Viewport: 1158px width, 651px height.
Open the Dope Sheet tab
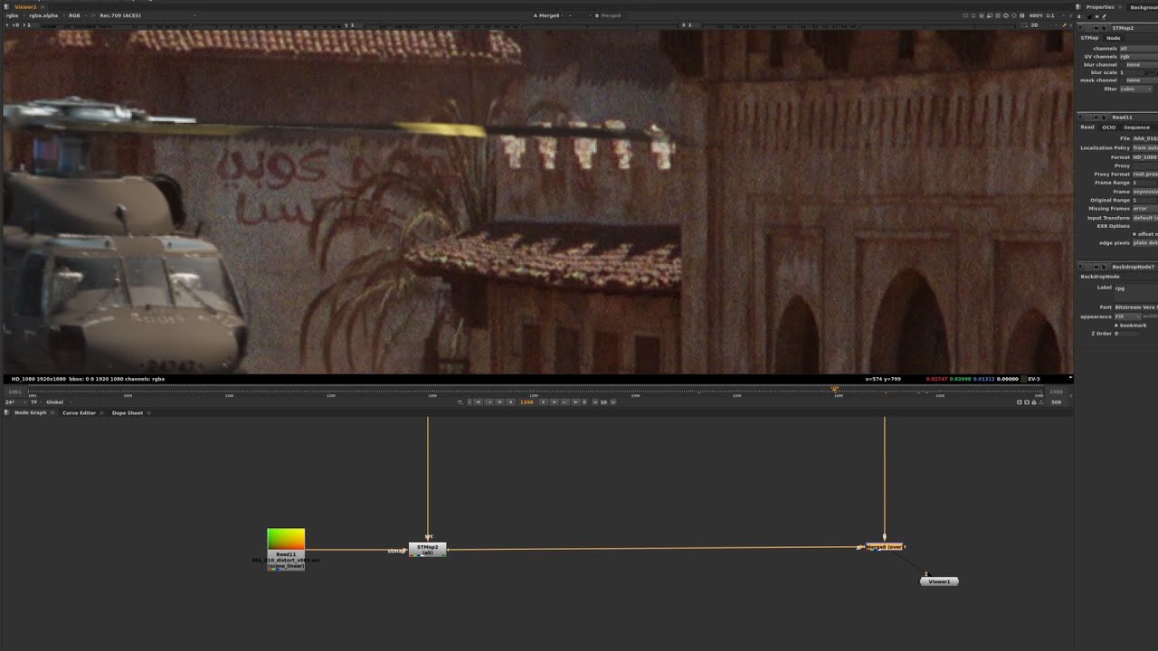pyautogui.click(x=127, y=412)
